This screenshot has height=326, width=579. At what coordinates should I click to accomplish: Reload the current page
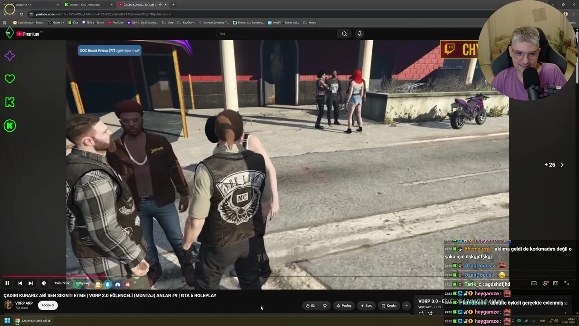(x=21, y=14)
